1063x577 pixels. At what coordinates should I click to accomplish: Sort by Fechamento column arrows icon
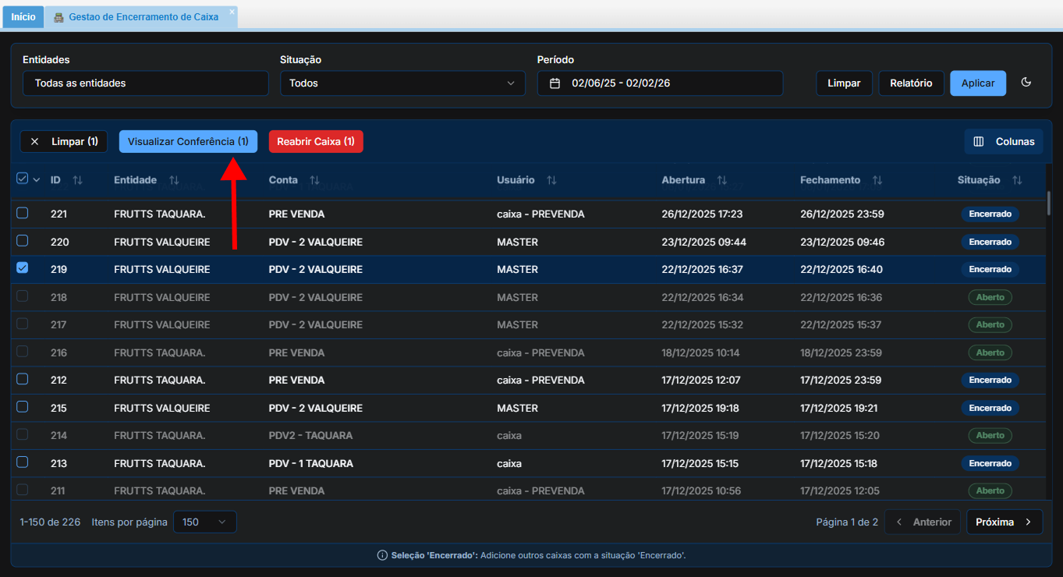click(877, 180)
